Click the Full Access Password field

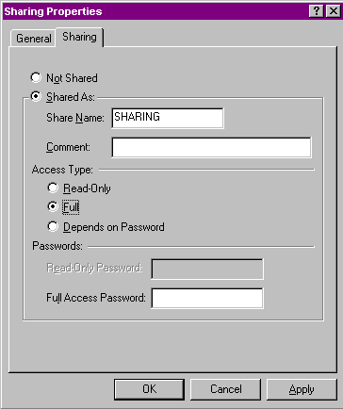click(207, 298)
